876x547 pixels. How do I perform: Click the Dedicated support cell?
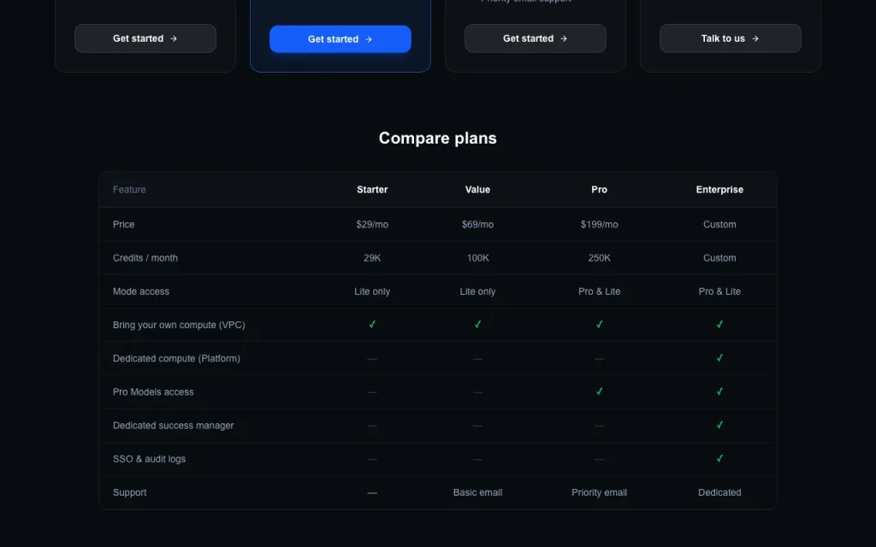(719, 492)
